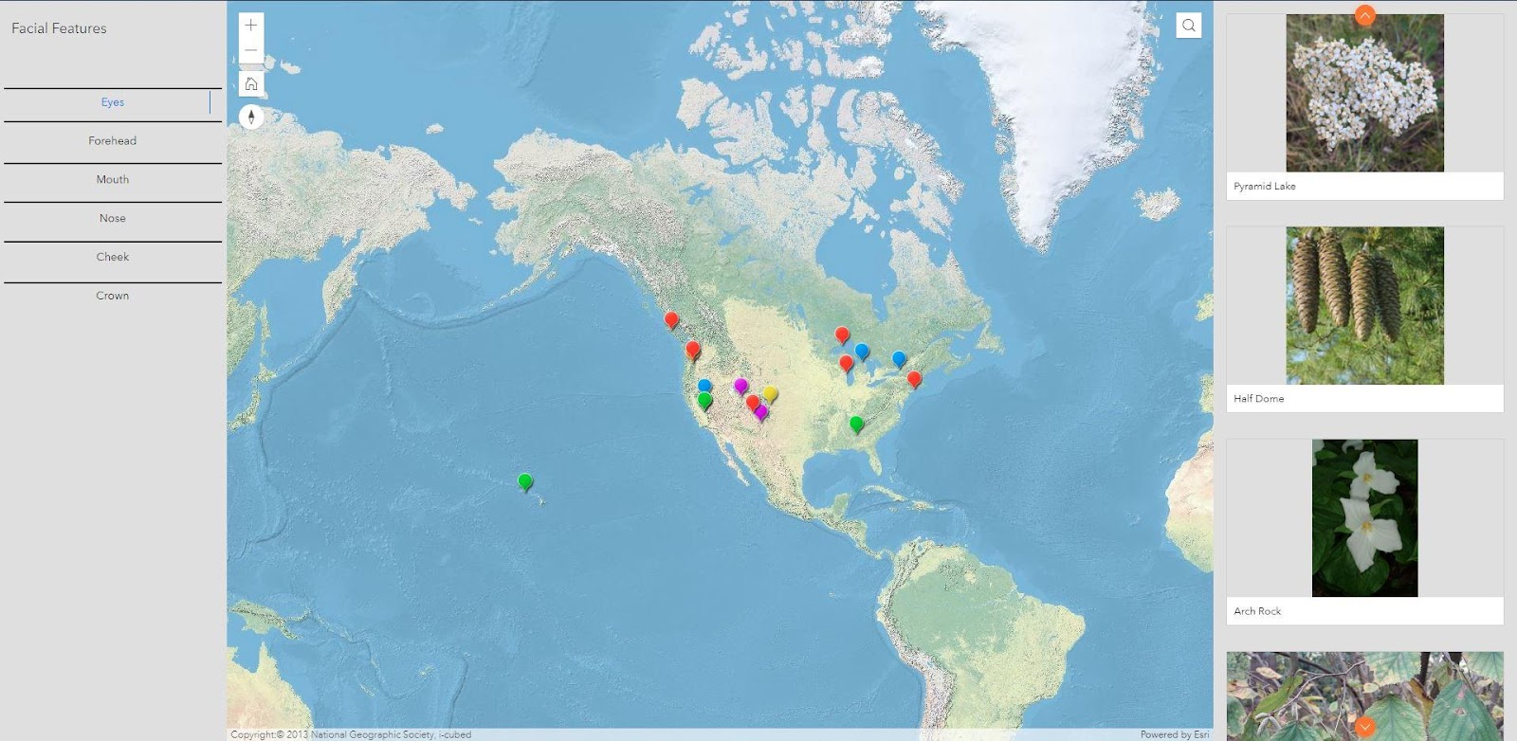Click the Half Dome caption
1517x741 pixels.
tap(1258, 399)
